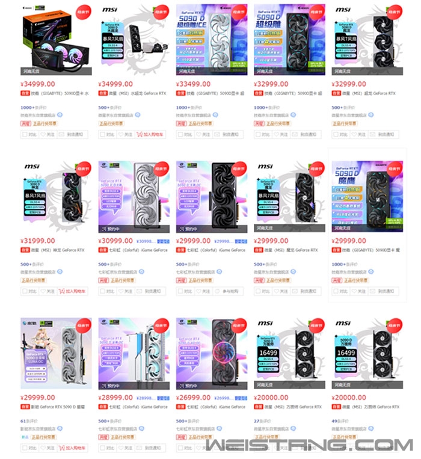Click the heart follow icon under ¥32999 MSI listing
The width and height of the screenshot is (421, 459).
pyautogui.click(x=355, y=134)
